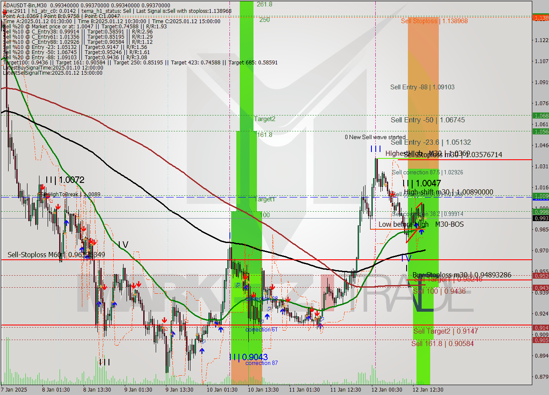Select the 'III | 0.9043' blue wave label

[x=248, y=357]
